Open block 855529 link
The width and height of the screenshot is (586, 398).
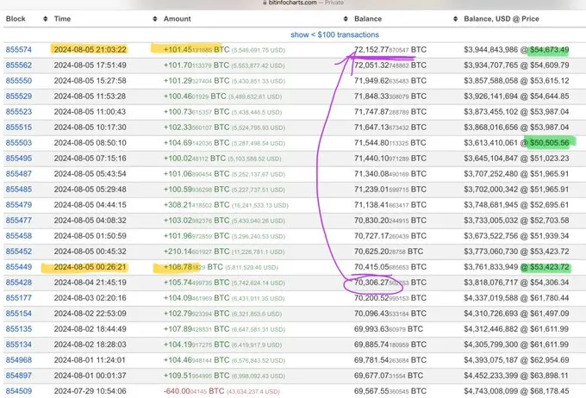(x=19, y=96)
